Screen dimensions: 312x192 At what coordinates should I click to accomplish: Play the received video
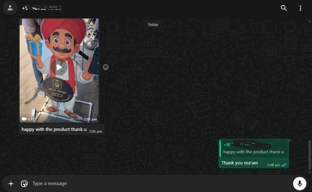tap(59, 67)
